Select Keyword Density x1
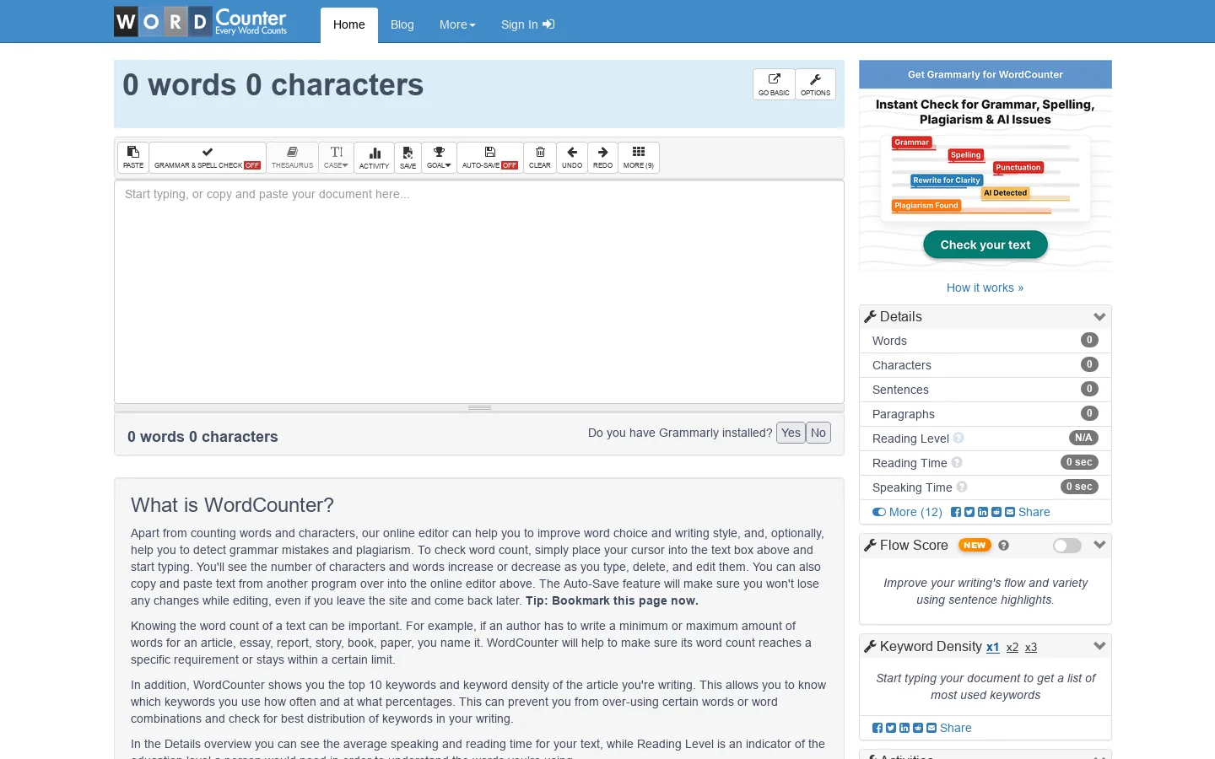The image size is (1215, 759). point(993,648)
